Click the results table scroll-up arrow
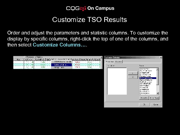This screenshot has height=135, width=180. (x=101, y=57)
